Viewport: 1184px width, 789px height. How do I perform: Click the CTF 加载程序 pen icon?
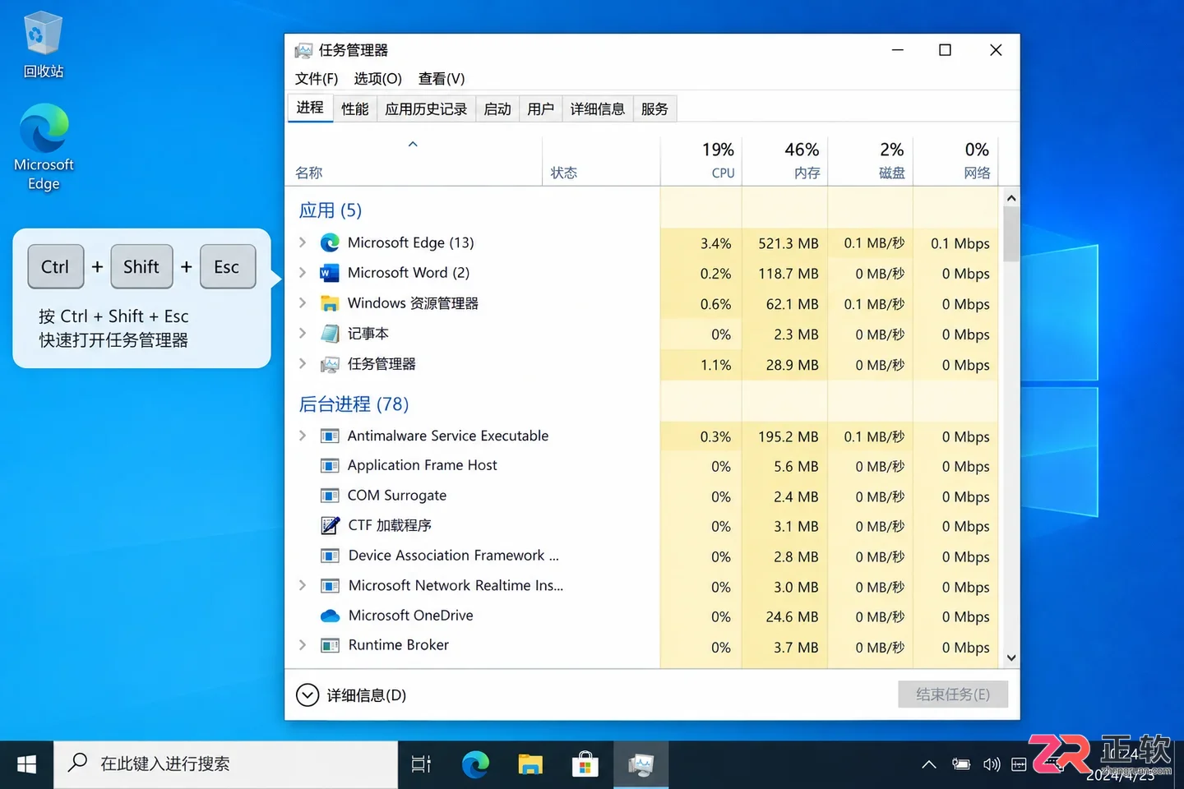330,525
